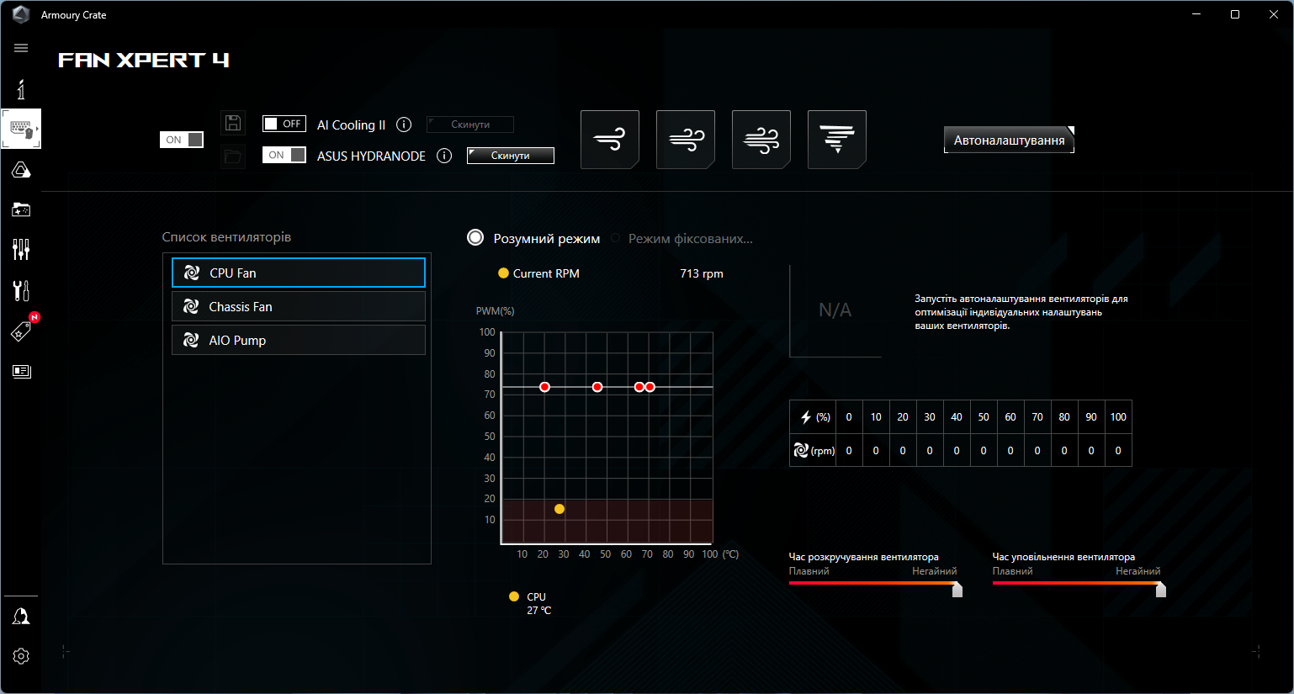
Task: Maximize the Armoury Crate window
Action: (x=1235, y=14)
